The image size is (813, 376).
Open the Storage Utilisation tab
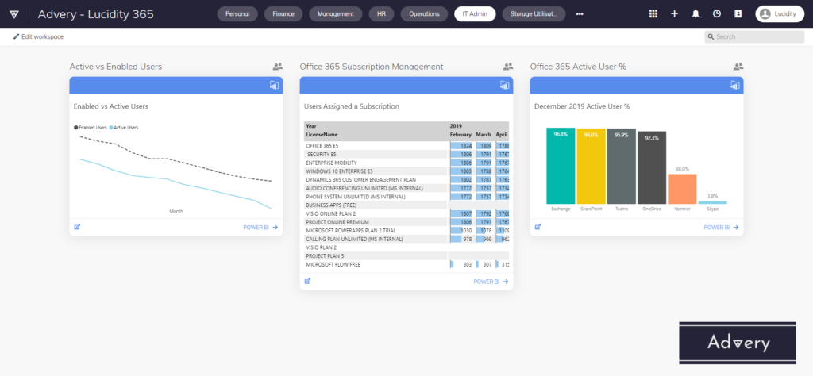click(534, 14)
